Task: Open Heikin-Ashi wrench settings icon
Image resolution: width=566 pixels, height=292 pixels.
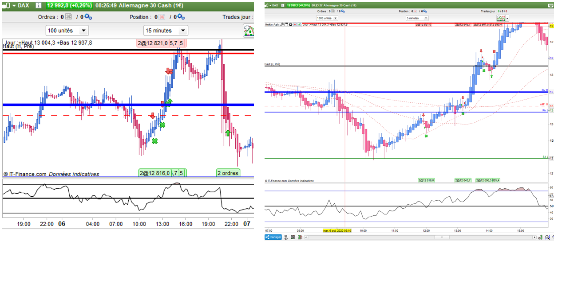Action: click(282, 24)
